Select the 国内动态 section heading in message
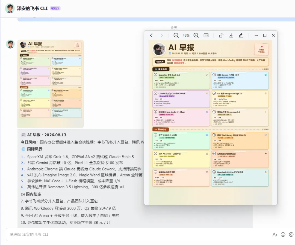 pos(33,194)
